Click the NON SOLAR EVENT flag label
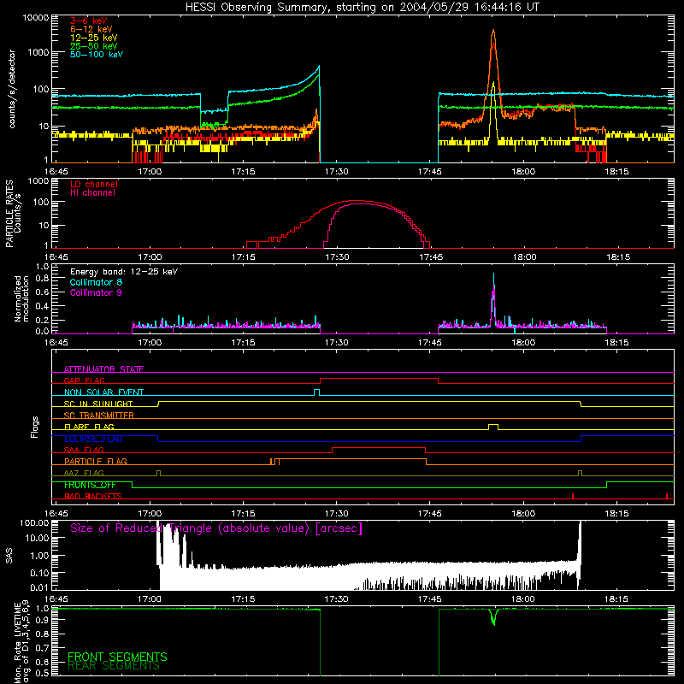Viewport: 684px width, 684px height. pos(103,392)
